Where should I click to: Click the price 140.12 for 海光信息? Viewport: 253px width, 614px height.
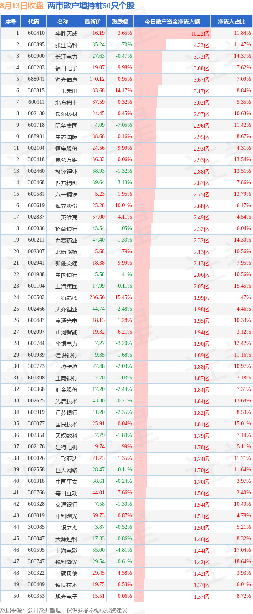click(97, 79)
